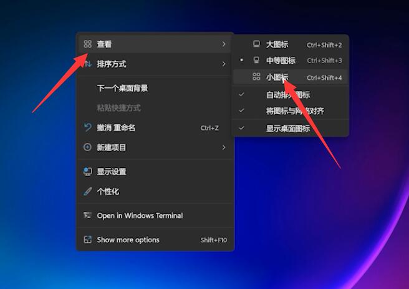Click the greyed-out 粘贴快捷方式 entry
Screen dimensions: 409x289
point(155,108)
